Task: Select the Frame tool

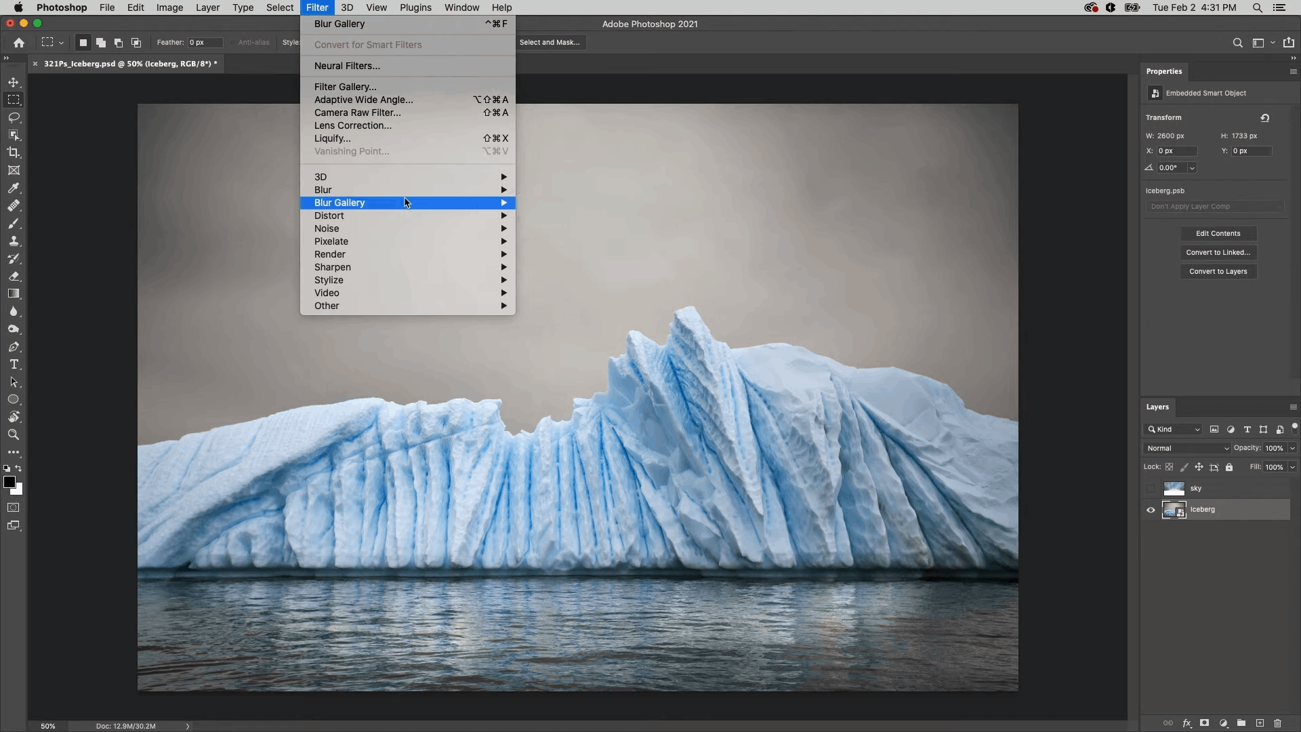Action: click(14, 170)
